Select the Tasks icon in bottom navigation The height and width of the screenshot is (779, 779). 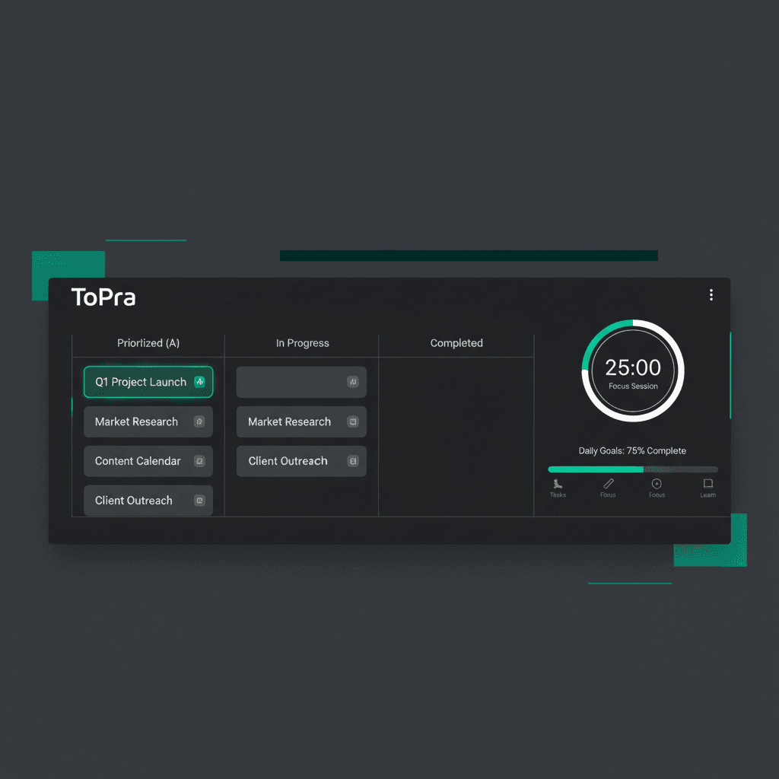[x=558, y=487]
